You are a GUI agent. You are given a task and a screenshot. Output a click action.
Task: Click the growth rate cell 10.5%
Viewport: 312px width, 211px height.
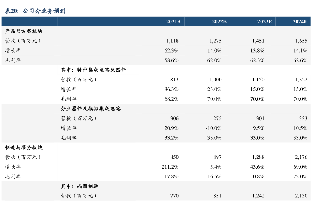pyautogui.click(x=300, y=128)
